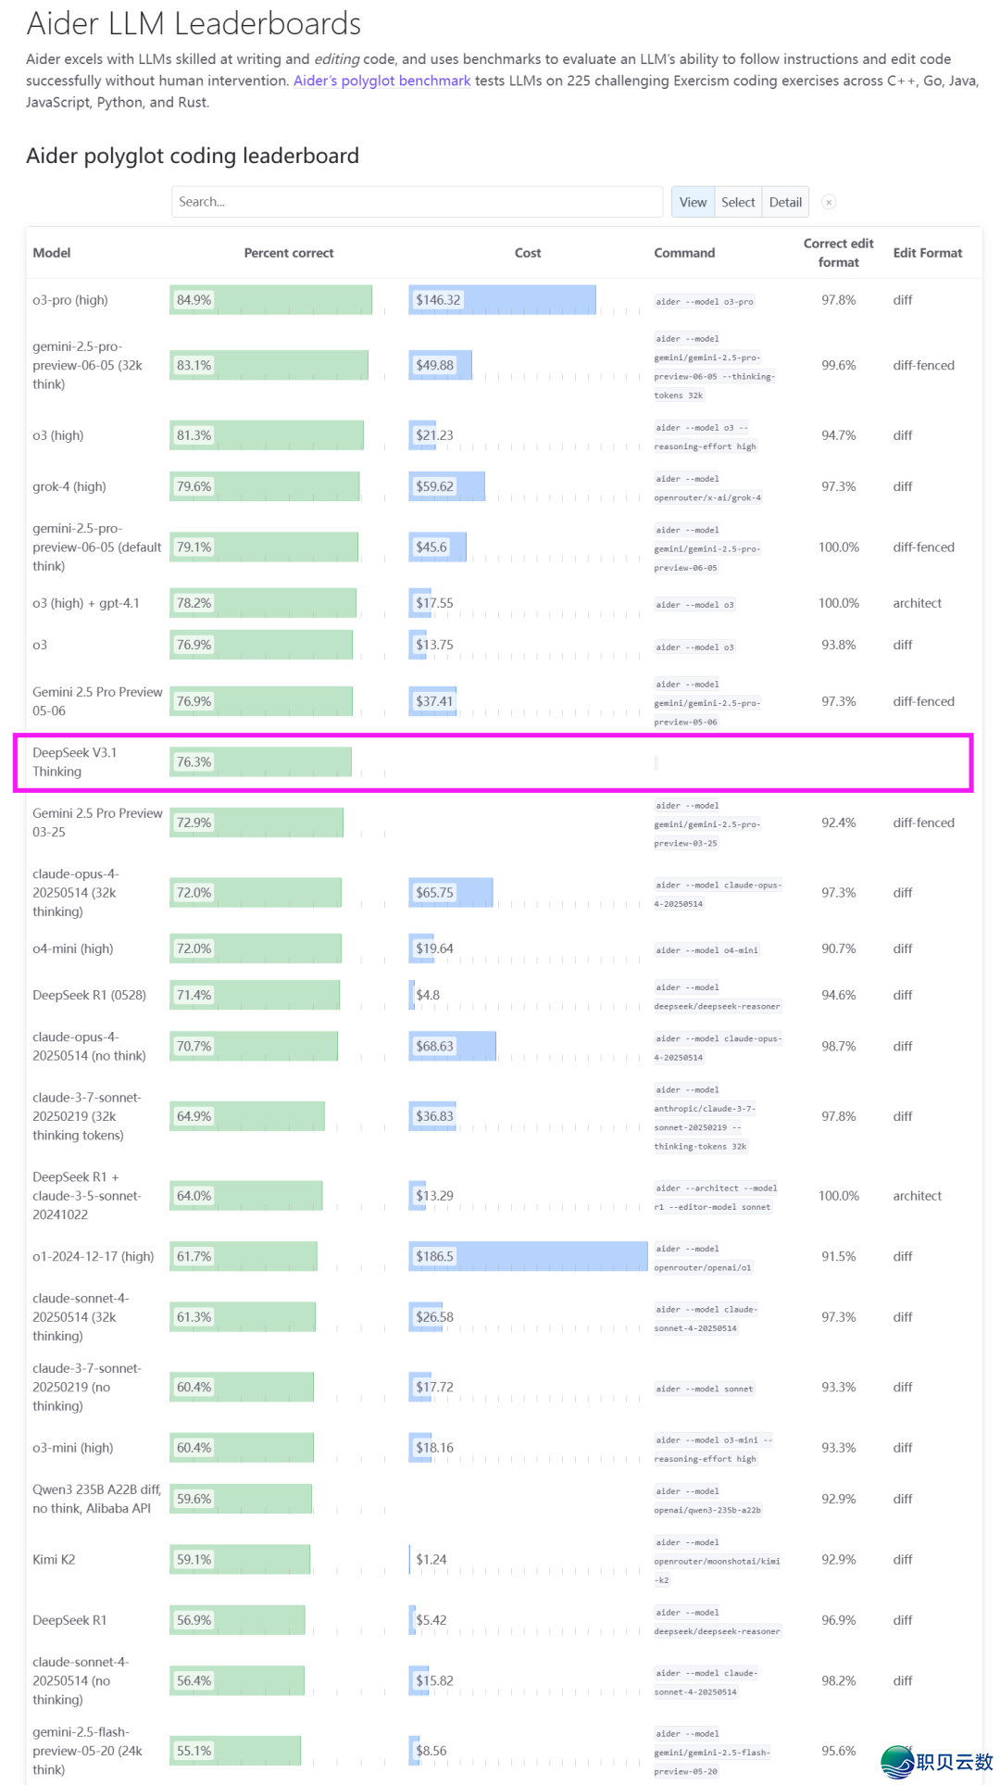Click the $146.32 cost bar

[503, 300]
